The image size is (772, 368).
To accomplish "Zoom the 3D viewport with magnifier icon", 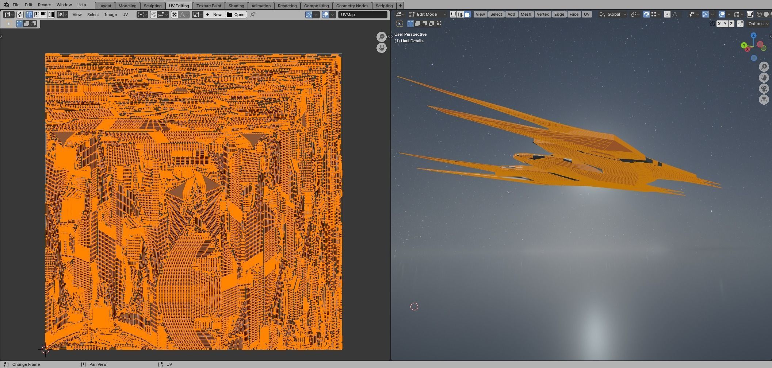I will pyautogui.click(x=764, y=67).
